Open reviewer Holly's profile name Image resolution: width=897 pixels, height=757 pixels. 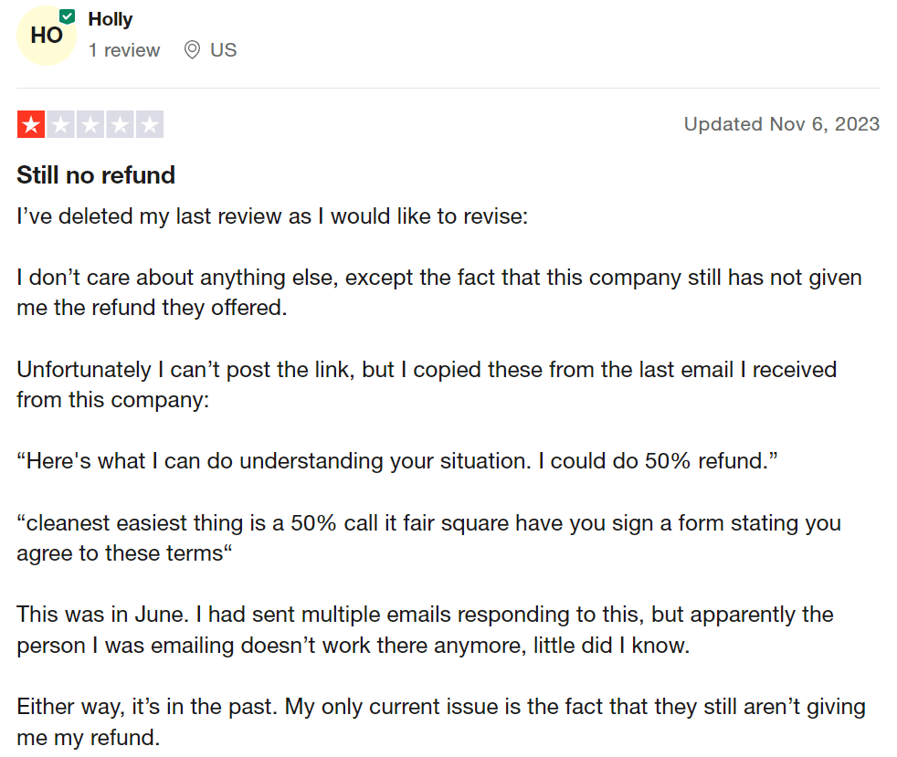[111, 19]
